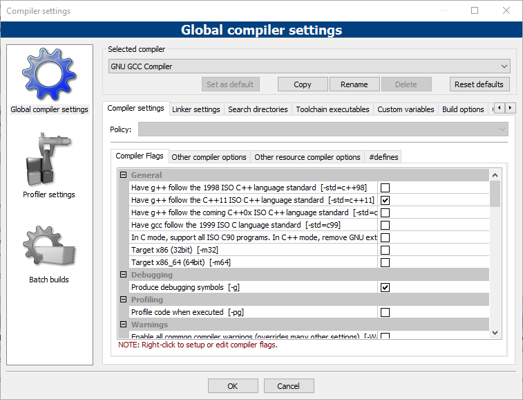This screenshot has height=400, width=523.
Task: Enable the -std=c99 gcc flag
Action: [x=385, y=225]
